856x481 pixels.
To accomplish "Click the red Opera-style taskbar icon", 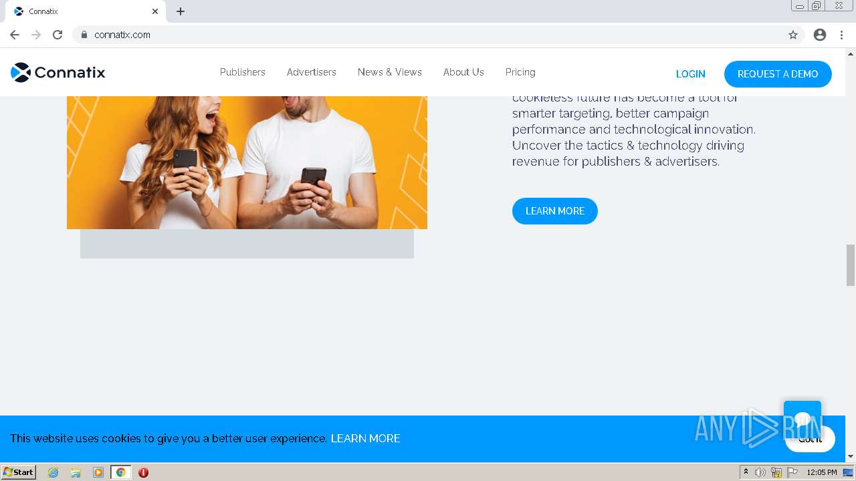I will [x=143, y=472].
